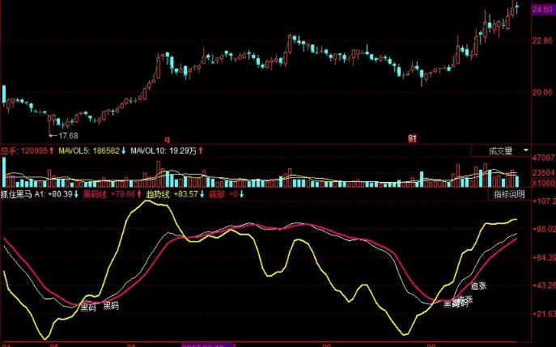Screen dimensions: 556x347
Task: Click the 指标说明 button
Action: pyautogui.click(x=509, y=194)
